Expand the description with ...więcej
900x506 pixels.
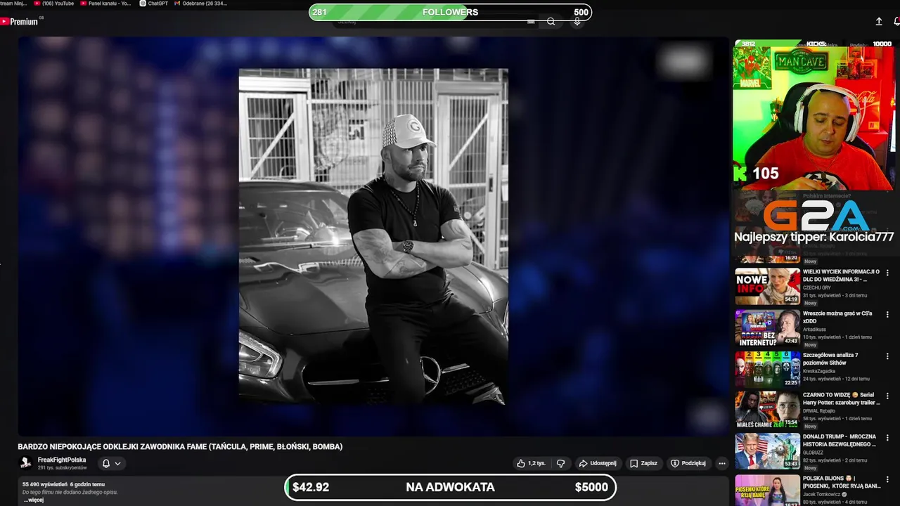pos(33,500)
